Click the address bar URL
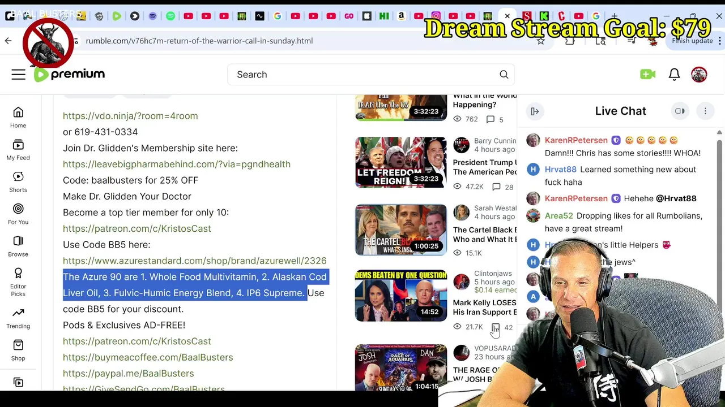The width and height of the screenshot is (725, 407). [x=199, y=41]
